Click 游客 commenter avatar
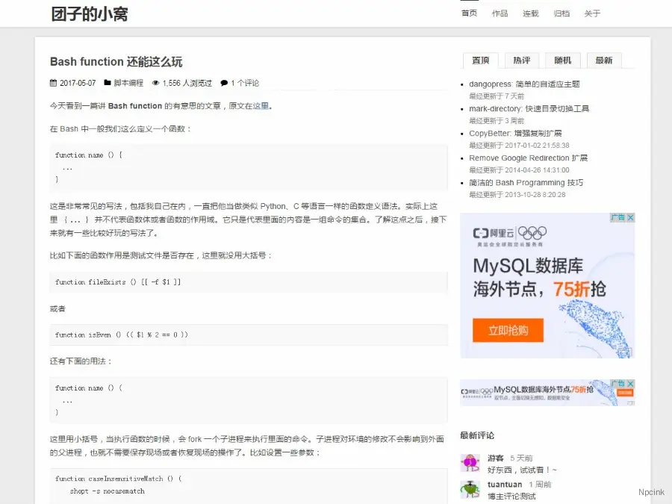672x504 pixels. pyautogui.click(x=470, y=463)
